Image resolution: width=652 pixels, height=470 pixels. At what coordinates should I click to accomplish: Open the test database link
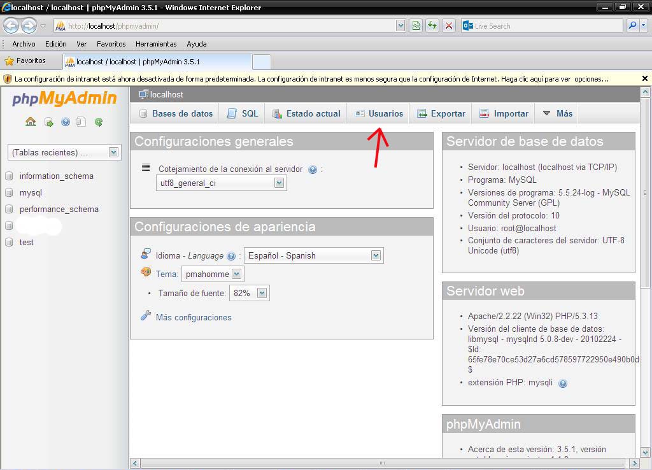click(x=26, y=242)
